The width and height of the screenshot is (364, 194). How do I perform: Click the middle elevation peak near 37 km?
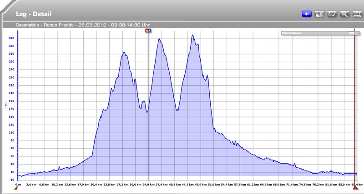(x=159, y=39)
